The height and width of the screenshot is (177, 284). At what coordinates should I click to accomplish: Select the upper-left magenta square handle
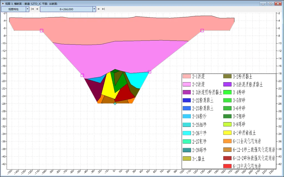(42, 30)
